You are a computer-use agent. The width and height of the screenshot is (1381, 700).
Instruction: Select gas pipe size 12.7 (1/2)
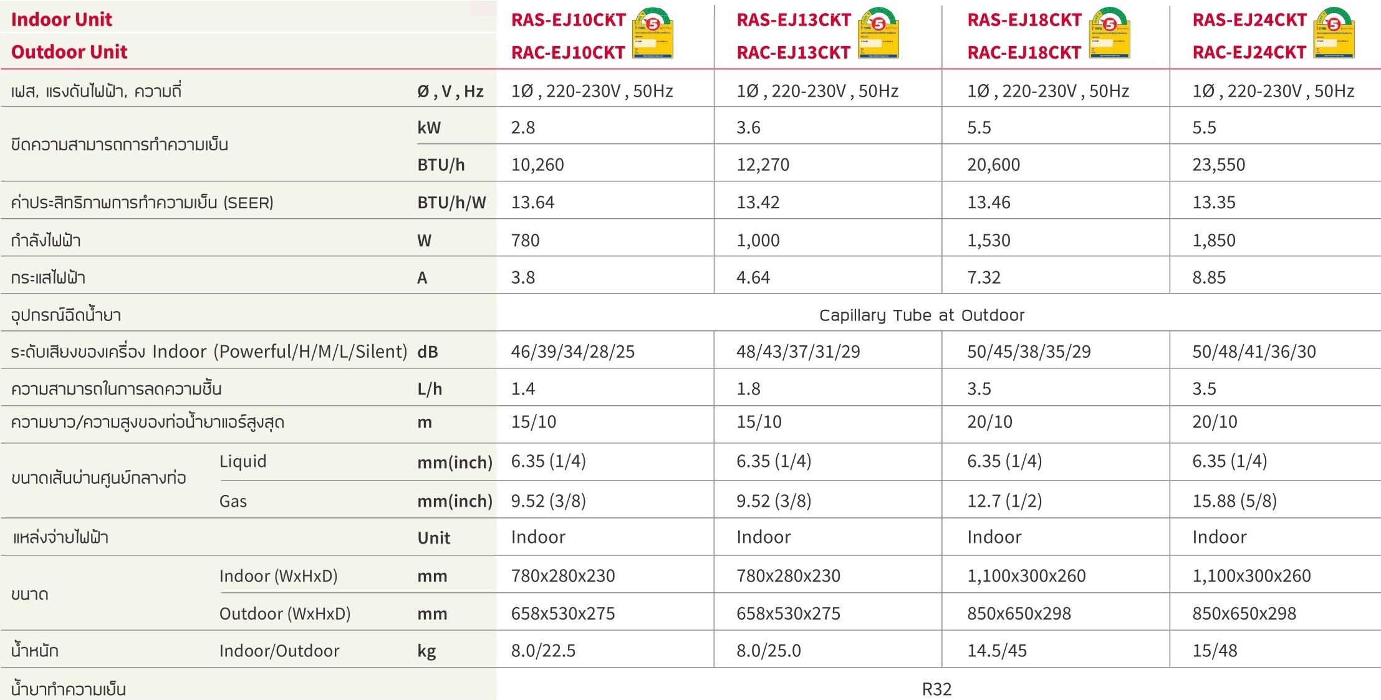1004,501
